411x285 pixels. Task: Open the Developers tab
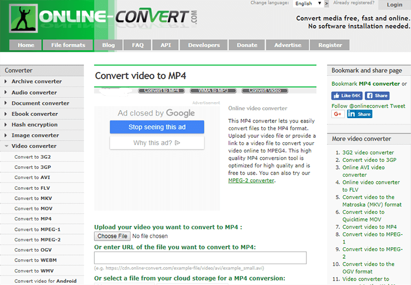pyautogui.click(x=204, y=45)
